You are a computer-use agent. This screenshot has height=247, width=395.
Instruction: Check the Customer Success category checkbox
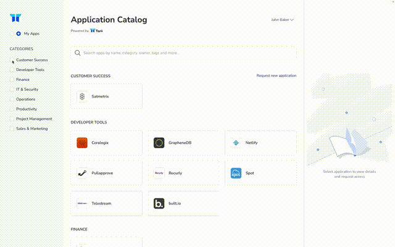[12, 60]
